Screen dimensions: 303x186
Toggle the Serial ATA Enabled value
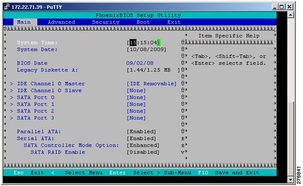tap(141, 138)
